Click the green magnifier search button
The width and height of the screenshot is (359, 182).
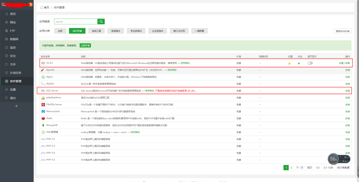101,21
